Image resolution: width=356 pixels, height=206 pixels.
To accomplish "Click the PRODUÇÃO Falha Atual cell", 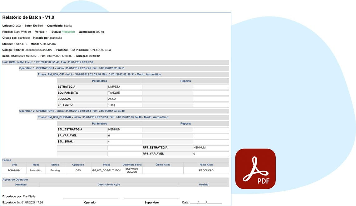I will (x=206, y=170).
